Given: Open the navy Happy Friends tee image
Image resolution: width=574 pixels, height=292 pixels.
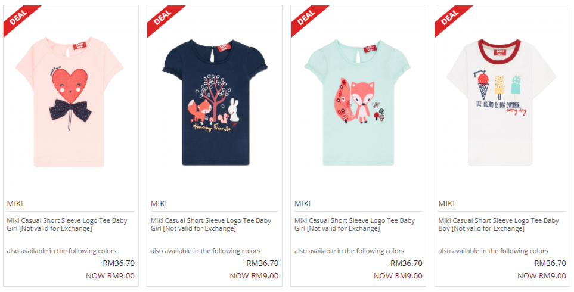Looking at the screenshot, I should (x=215, y=102).
